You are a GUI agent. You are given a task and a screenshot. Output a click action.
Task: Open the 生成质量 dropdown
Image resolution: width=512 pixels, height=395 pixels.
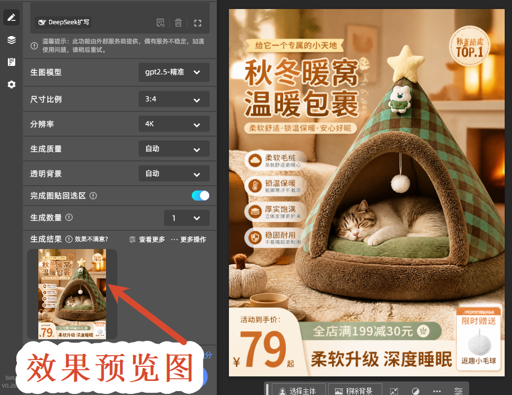[x=174, y=149]
